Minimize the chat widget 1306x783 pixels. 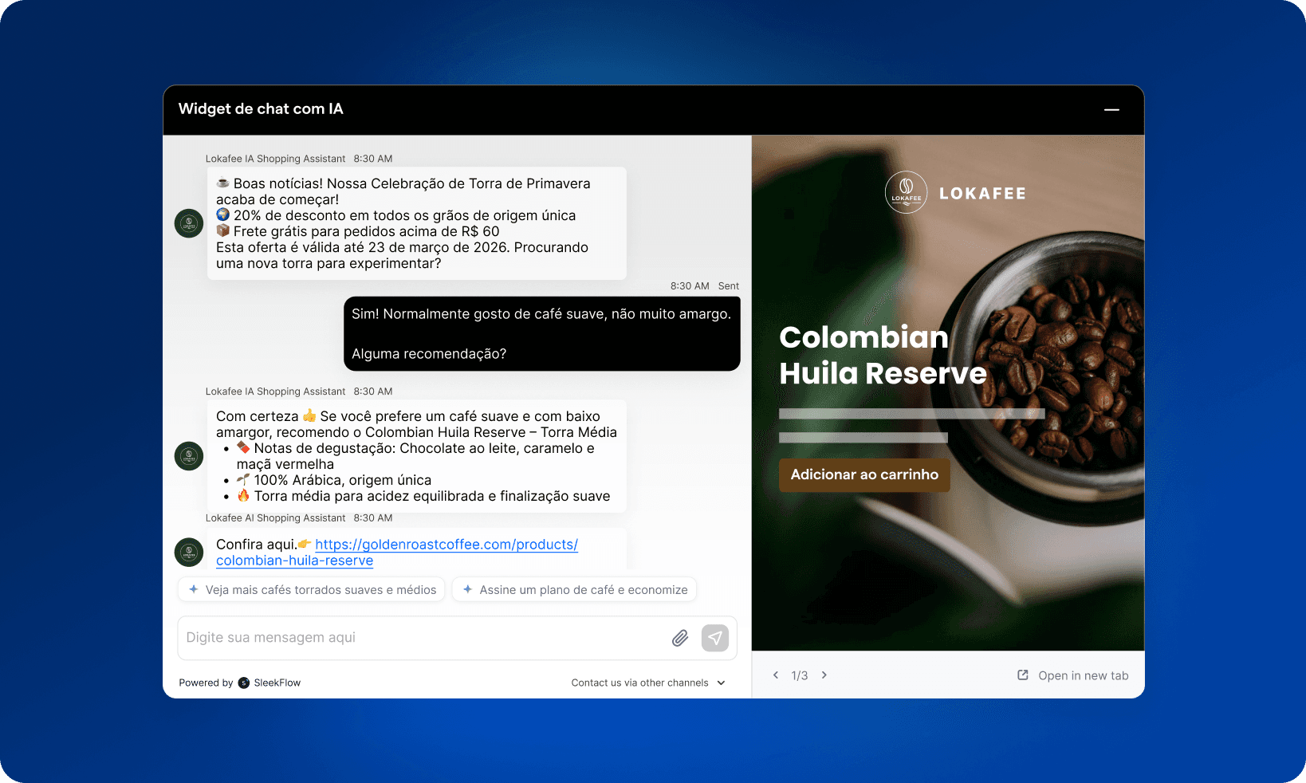pos(1111,110)
